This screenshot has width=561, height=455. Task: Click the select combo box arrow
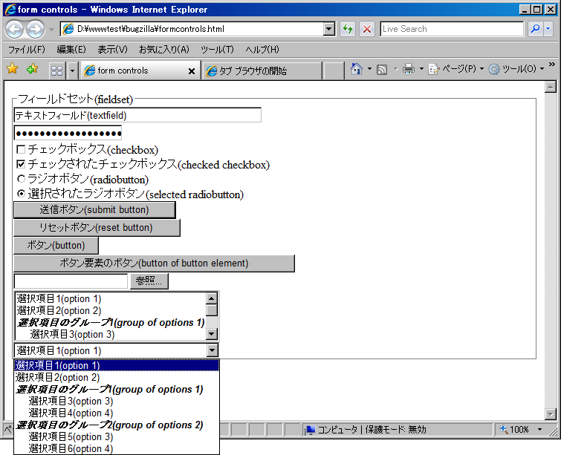pyautogui.click(x=212, y=350)
